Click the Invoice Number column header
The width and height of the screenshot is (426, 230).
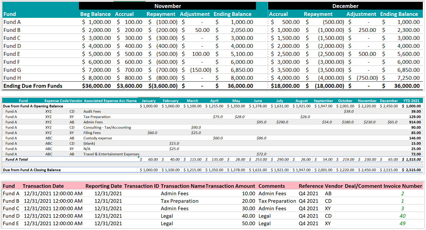[x=403, y=186]
